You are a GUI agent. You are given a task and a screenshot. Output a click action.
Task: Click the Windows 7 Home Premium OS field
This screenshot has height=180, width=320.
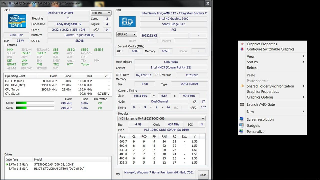[x=159, y=174]
